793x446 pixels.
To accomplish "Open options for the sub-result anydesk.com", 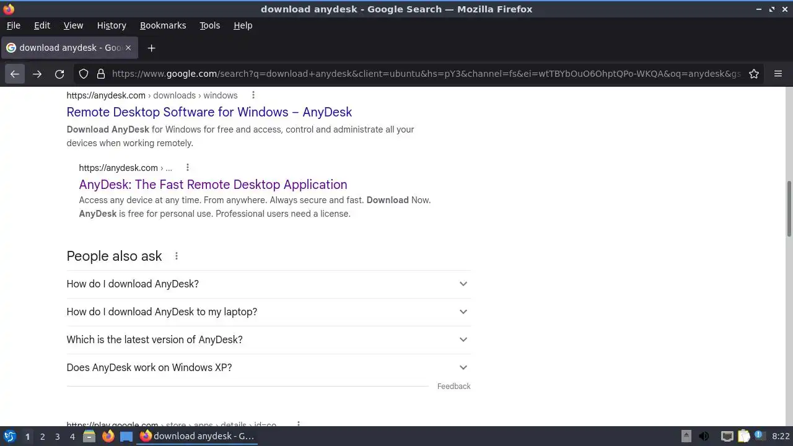I will pyautogui.click(x=188, y=168).
